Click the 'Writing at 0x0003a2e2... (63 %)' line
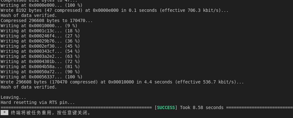 point(40,56)
